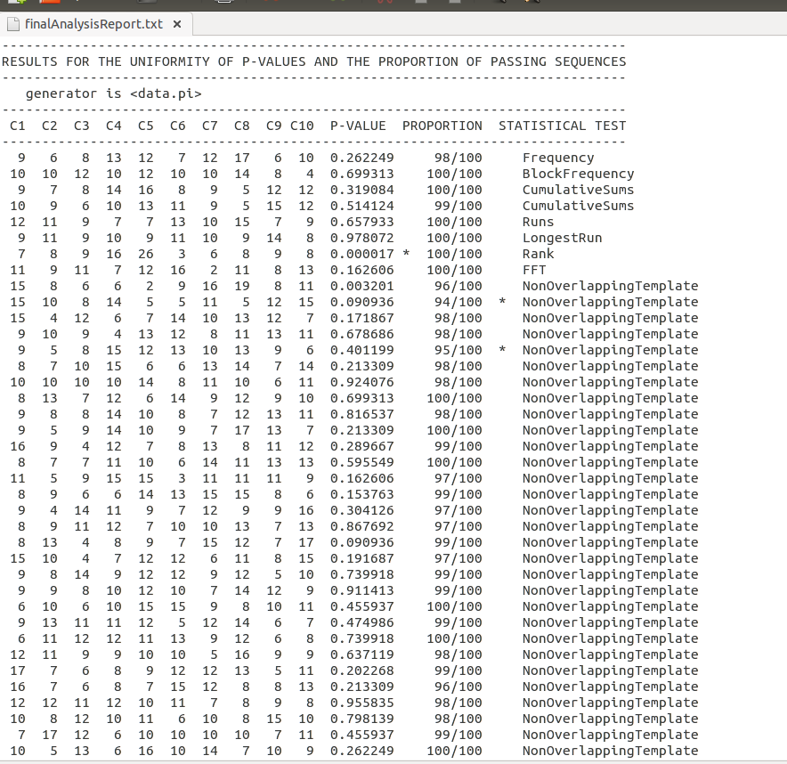Click the document icon on finalAnalysisReport.txt tab

13,24
